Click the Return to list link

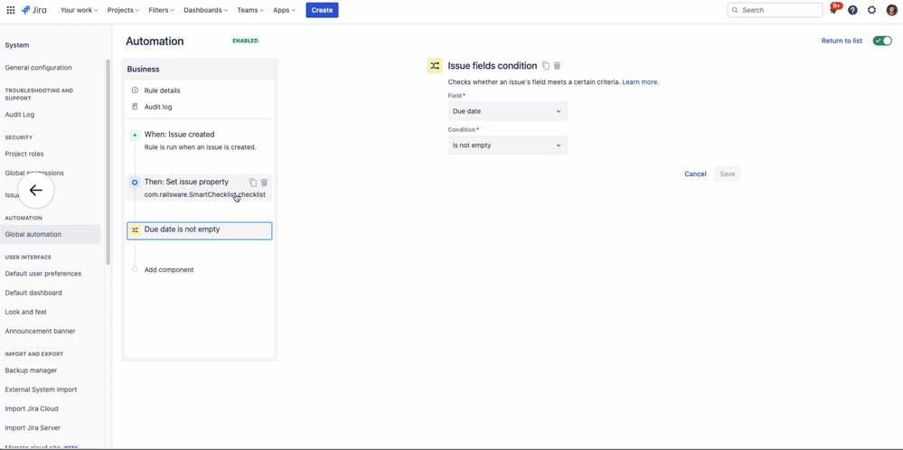(842, 41)
